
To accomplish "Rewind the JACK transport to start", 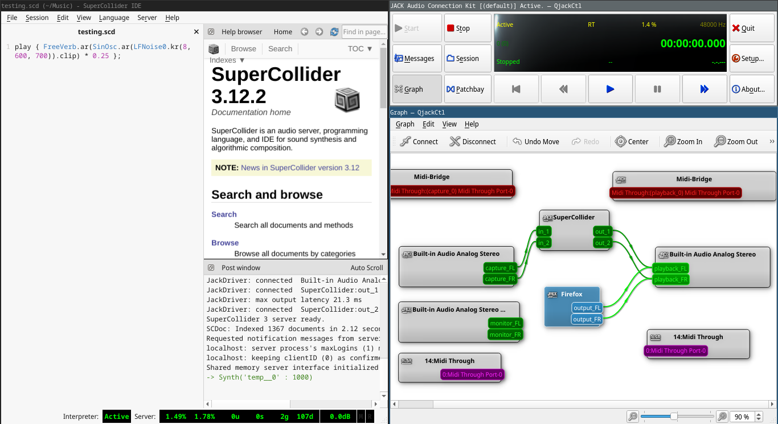I will 517,89.
